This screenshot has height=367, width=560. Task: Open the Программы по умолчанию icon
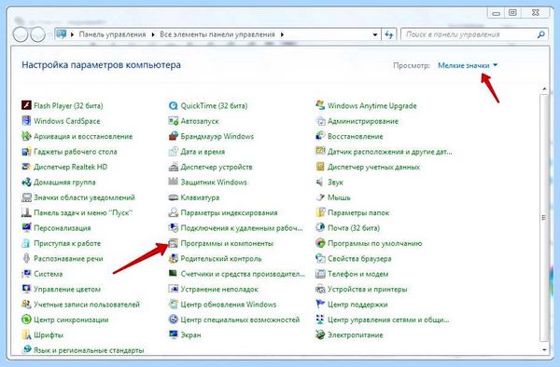[320, 243]
